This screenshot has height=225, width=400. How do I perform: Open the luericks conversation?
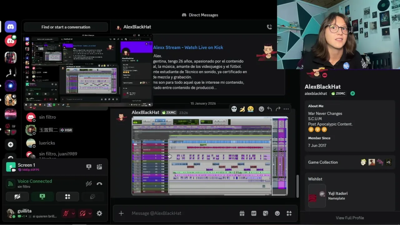[66, 143]
